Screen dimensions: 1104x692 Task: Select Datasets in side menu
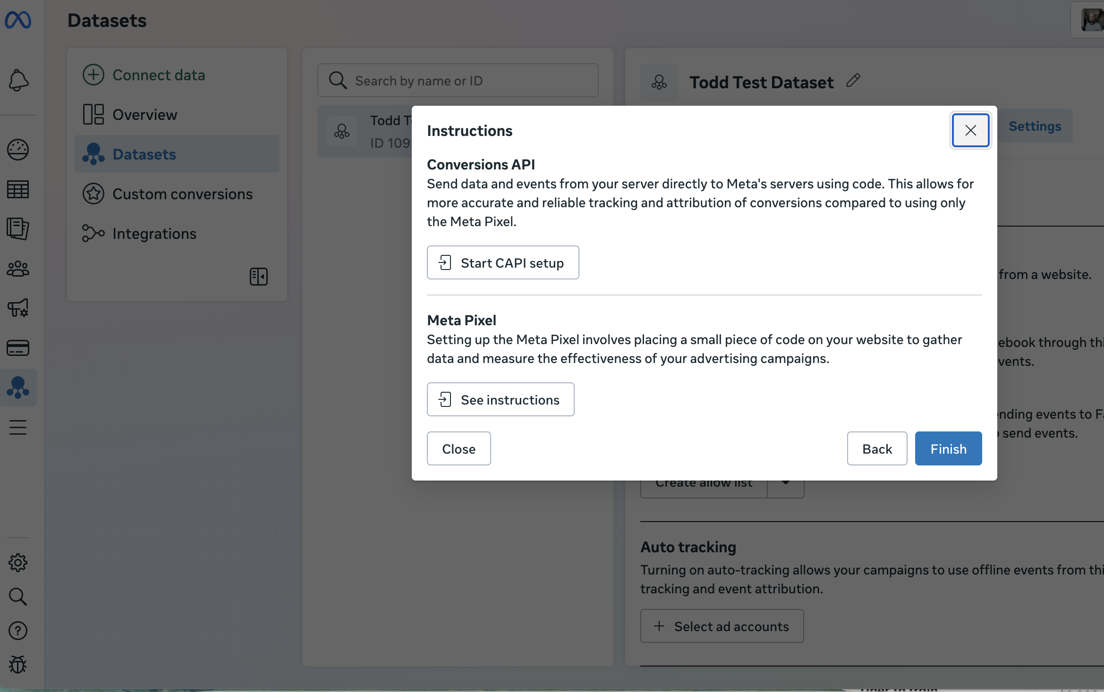coord(177,154)
